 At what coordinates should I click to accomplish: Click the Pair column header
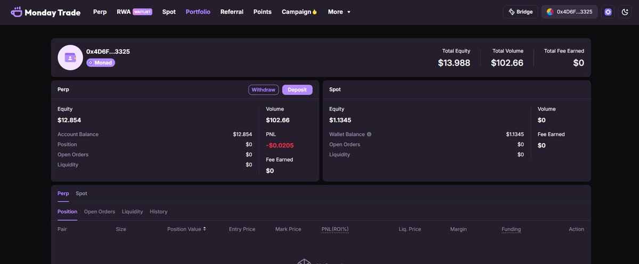tap(62, 229)
